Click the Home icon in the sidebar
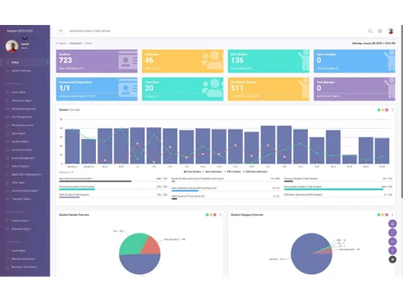403x302 pixels. [x=7, y=62]
